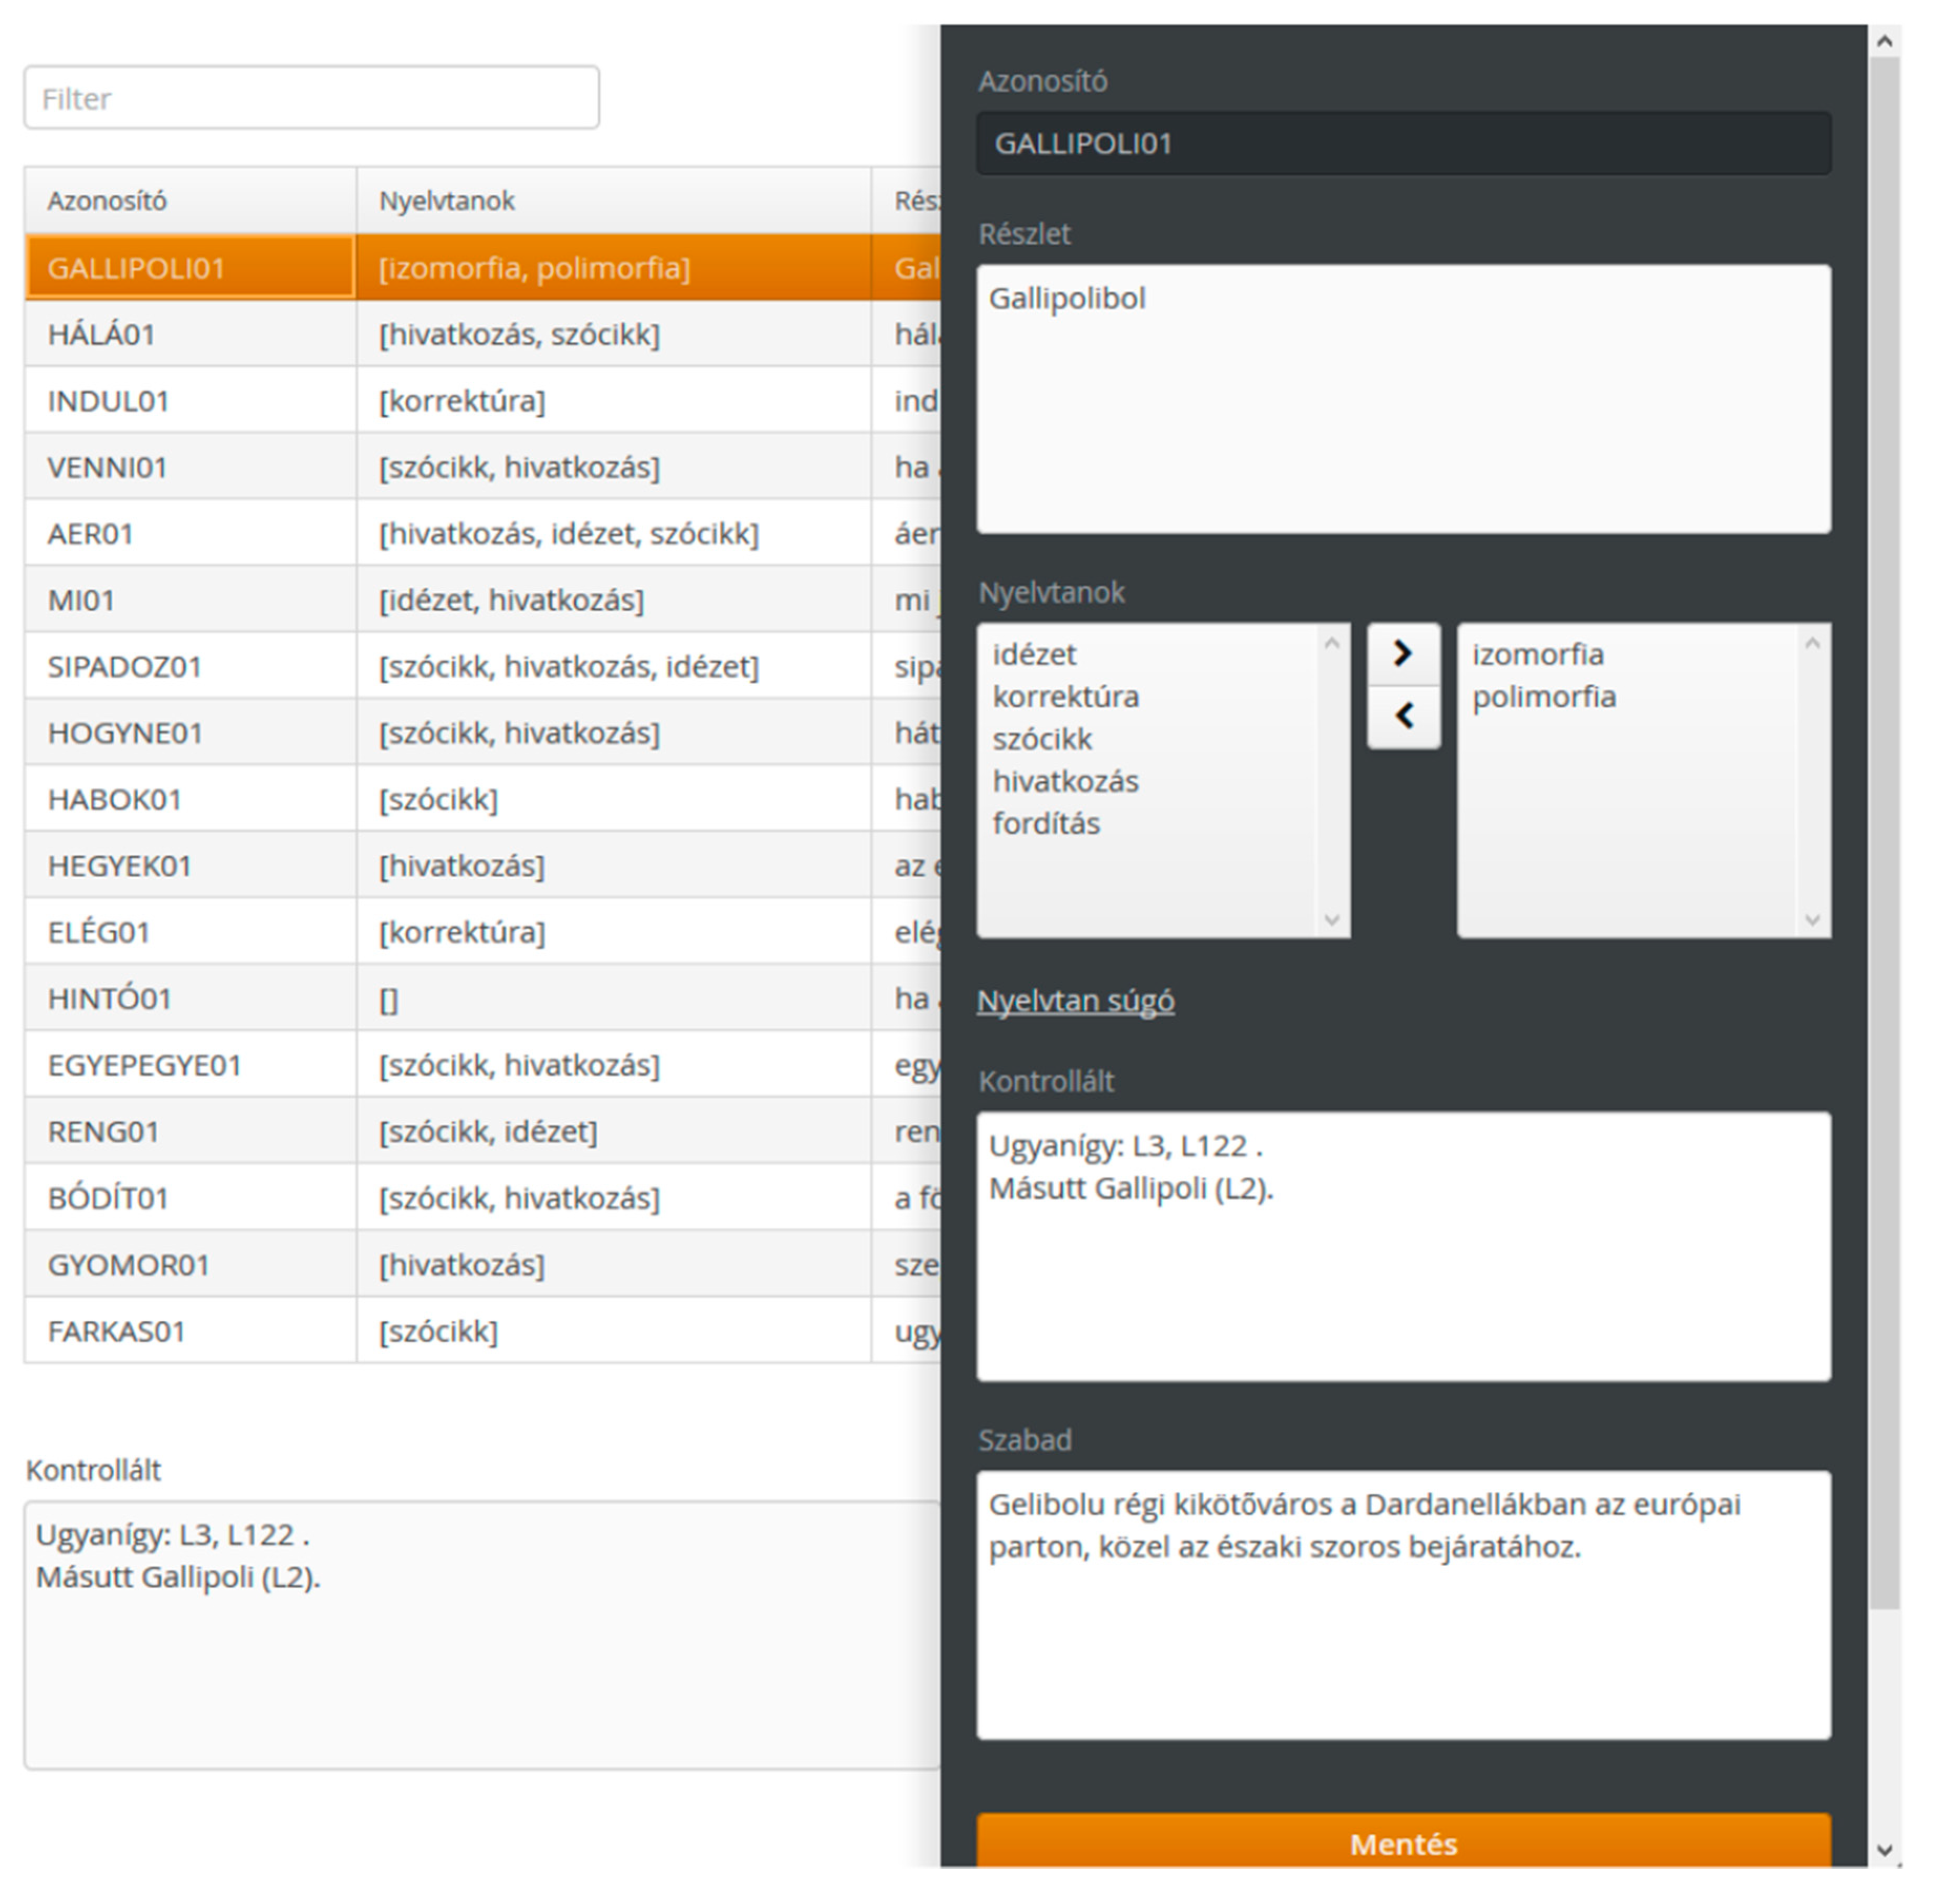
Task: Click the side panel scrollbar's up arrow
Action: click(1884, 41)
